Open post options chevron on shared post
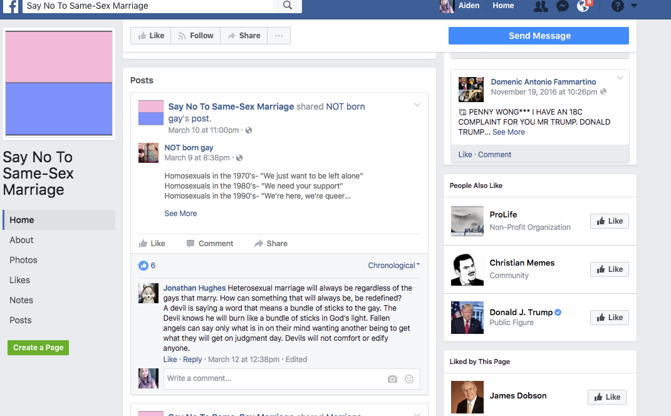Viewport: 671px width, 416px height. click(x=417, y=105)
